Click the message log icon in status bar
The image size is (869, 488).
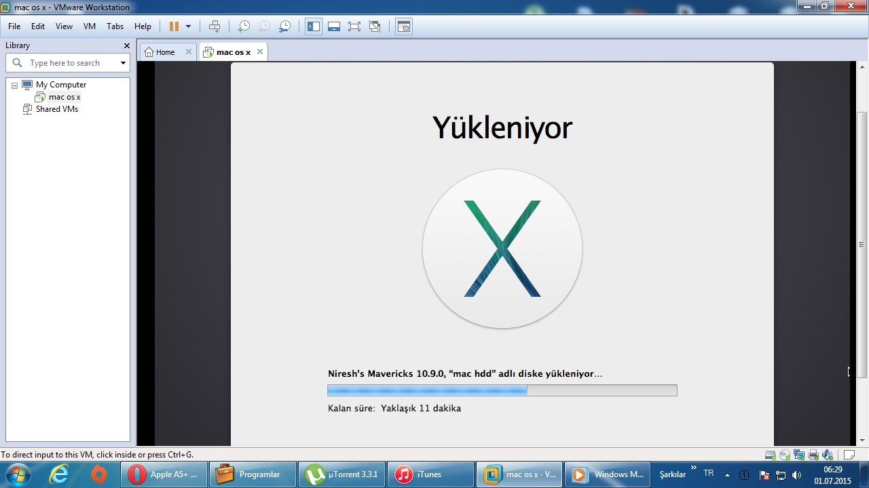click(849, 455)
